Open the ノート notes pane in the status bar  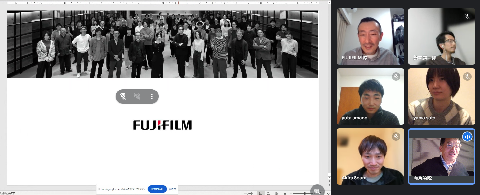pos(248,193)
